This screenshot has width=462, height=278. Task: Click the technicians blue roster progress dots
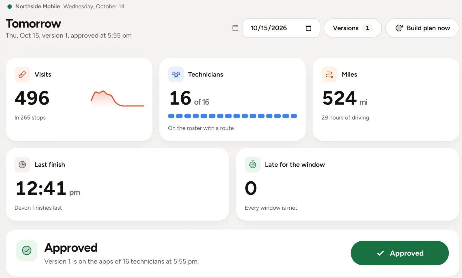click(232, 116)
